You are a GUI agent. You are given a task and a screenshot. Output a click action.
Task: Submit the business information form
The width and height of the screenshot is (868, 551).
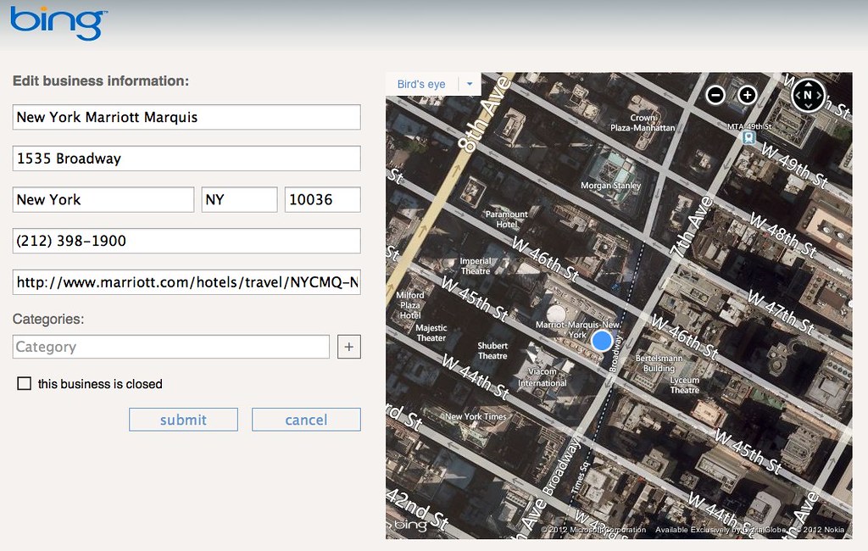click(x=183, y=420)
